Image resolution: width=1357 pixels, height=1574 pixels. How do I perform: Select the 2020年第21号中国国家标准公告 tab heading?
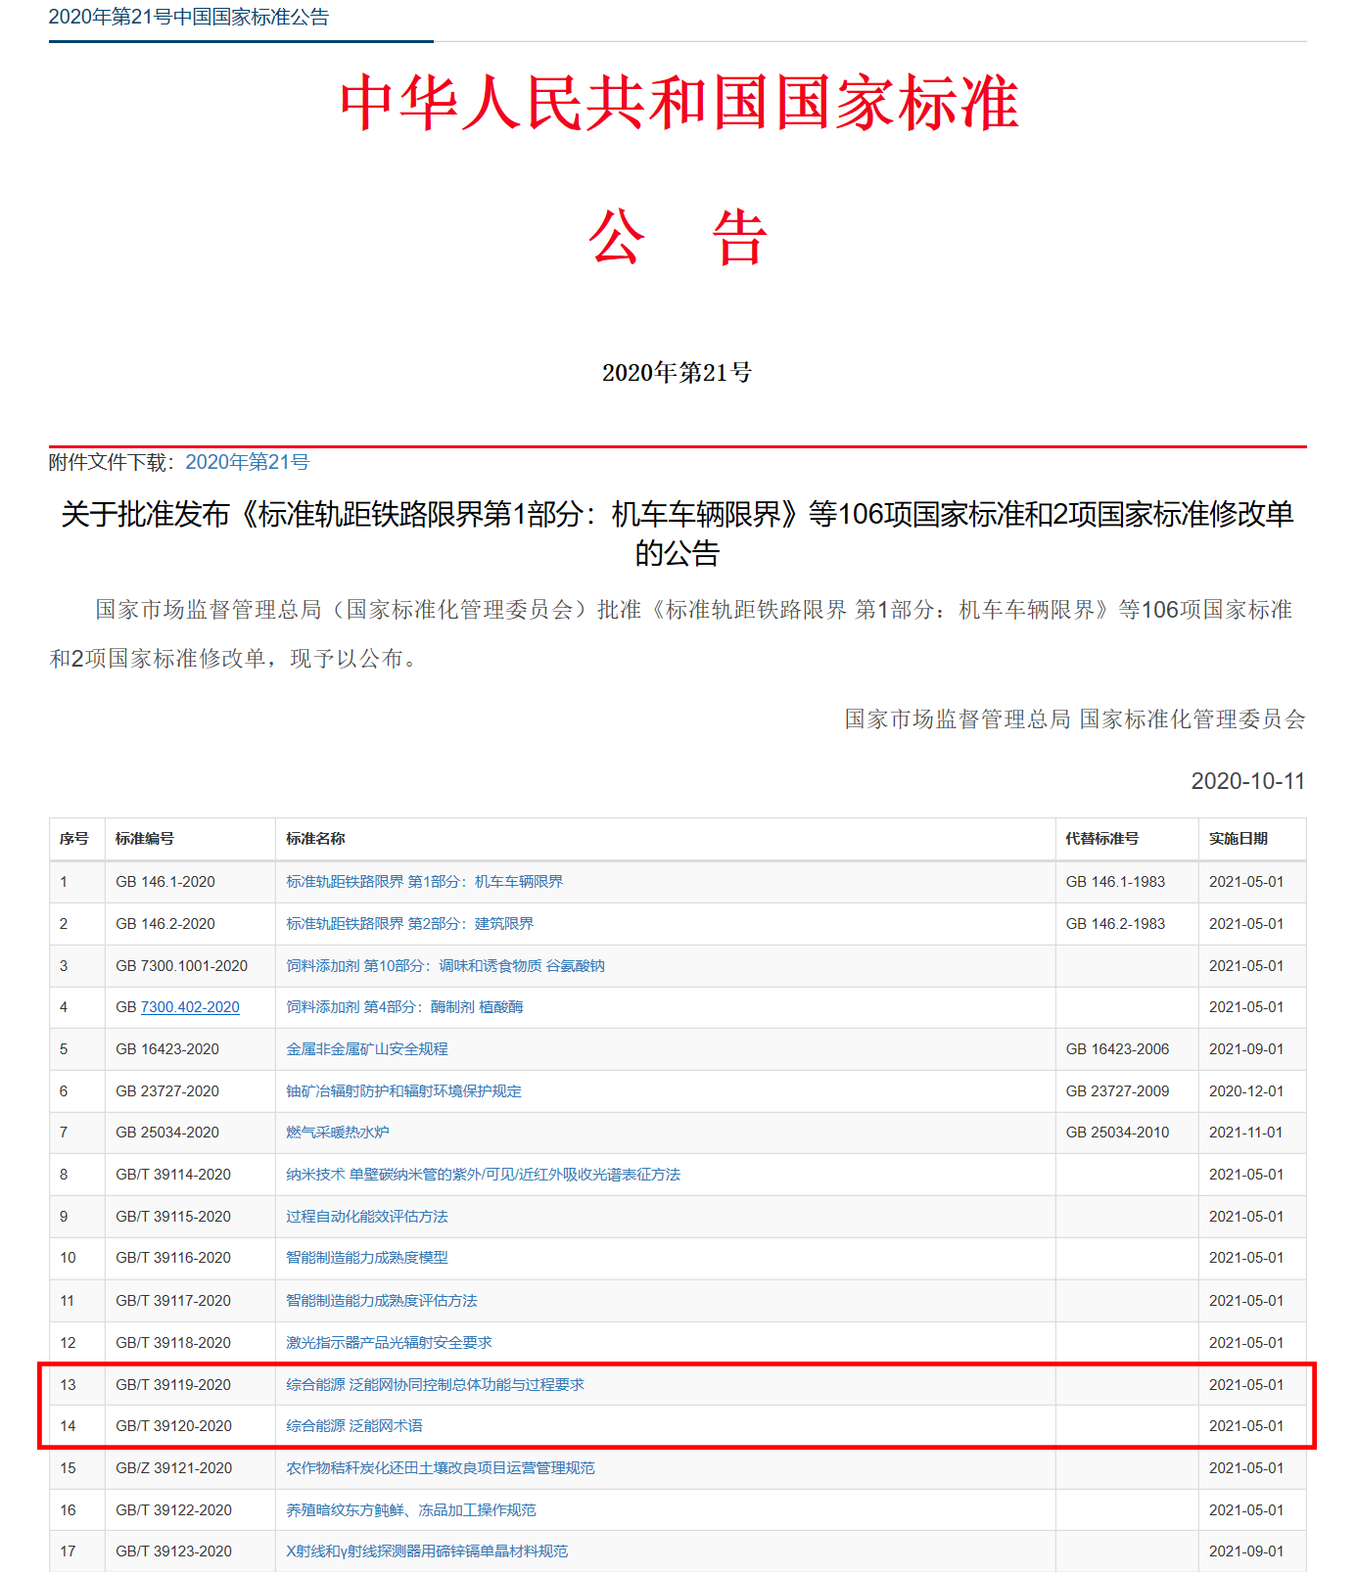coord(189,18)
